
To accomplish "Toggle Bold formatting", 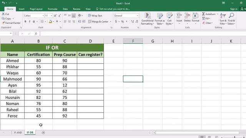I will tap(25, 21).
